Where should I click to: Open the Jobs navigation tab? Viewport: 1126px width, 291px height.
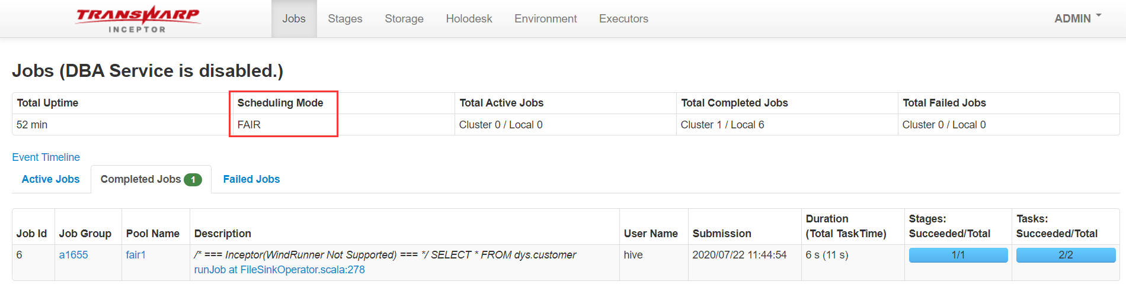294,19
